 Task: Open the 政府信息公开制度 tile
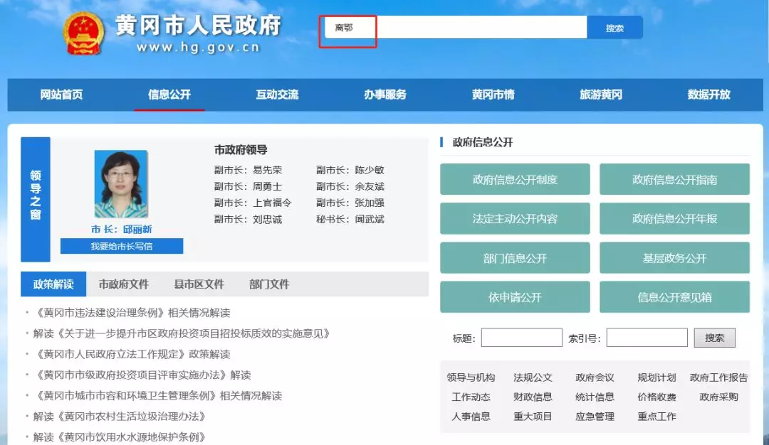click(x=515, y=180)
